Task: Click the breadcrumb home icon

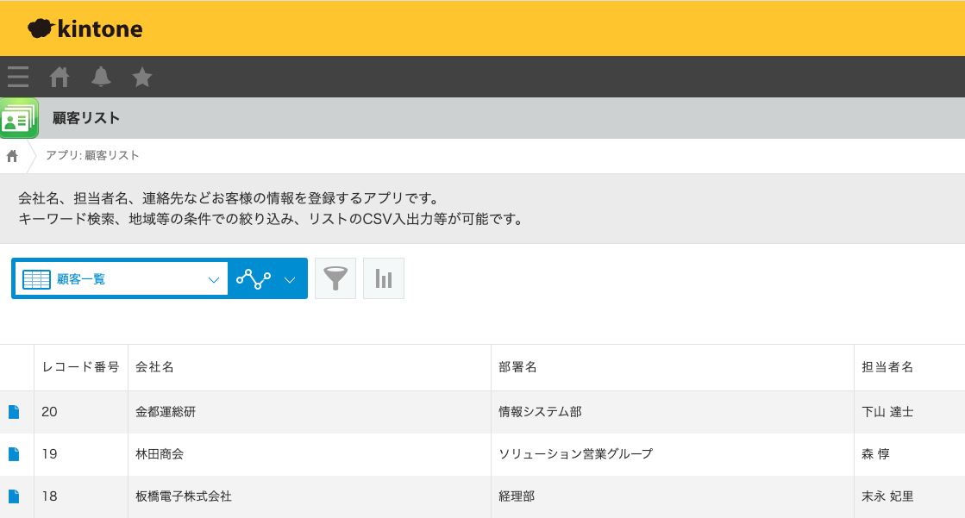Action: point(12,156)
